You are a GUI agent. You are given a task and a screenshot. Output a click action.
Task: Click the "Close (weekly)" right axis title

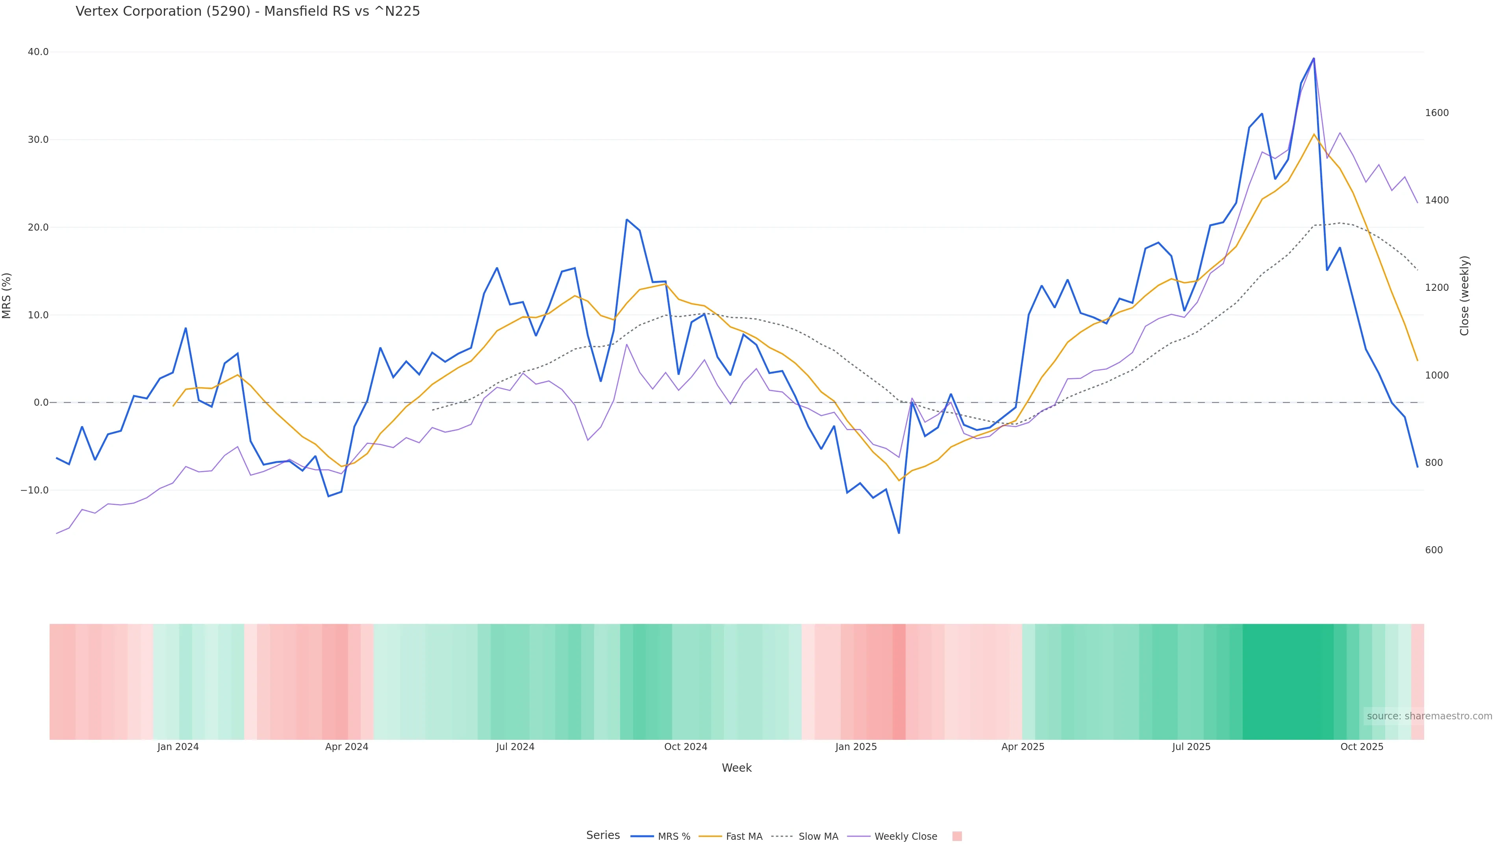pyautogui.click(x=1464, y=296)
